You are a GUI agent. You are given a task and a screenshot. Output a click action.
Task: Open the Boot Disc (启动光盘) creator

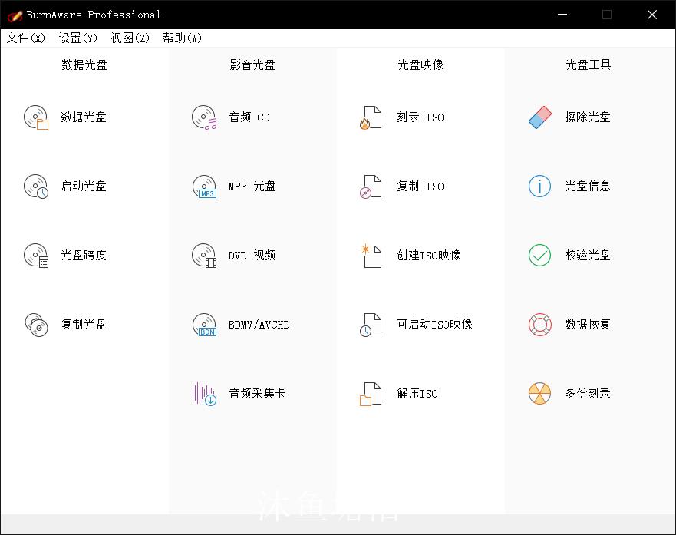click(x=69, y=186)
